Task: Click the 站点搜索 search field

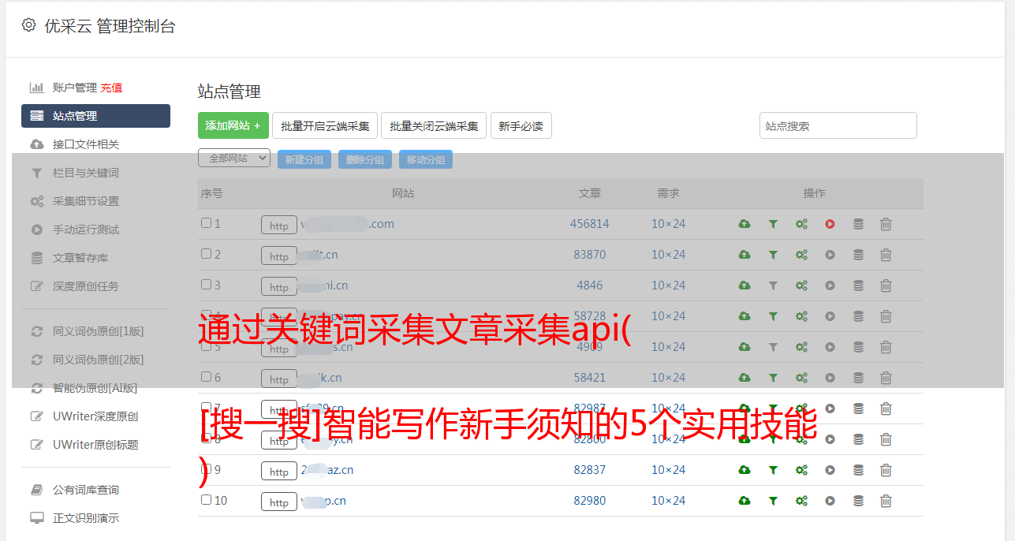Action: coord(838,125)
